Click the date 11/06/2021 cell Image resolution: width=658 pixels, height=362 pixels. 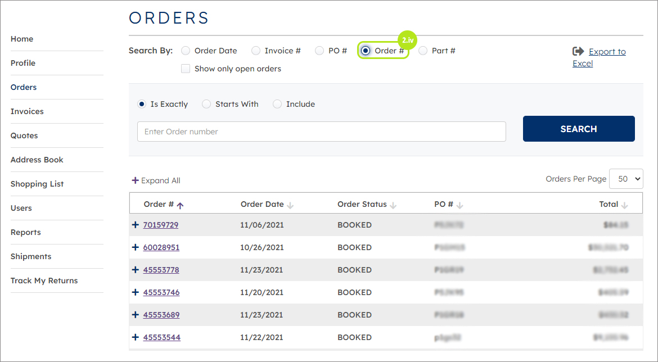tap(262, 225)
